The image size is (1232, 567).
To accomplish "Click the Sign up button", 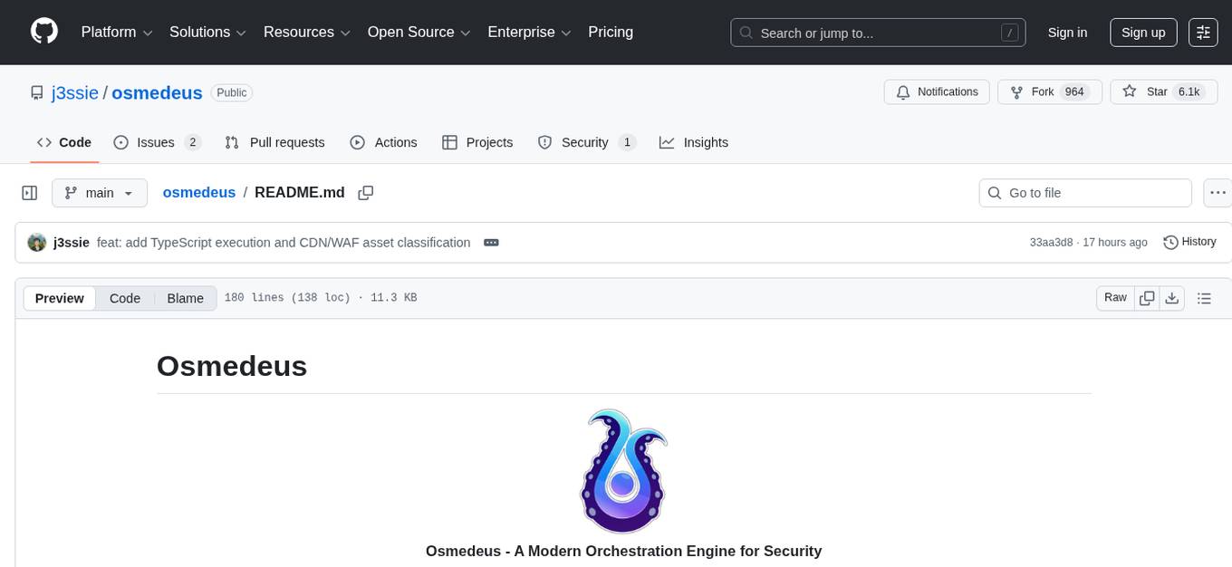I will [1142, 32].
